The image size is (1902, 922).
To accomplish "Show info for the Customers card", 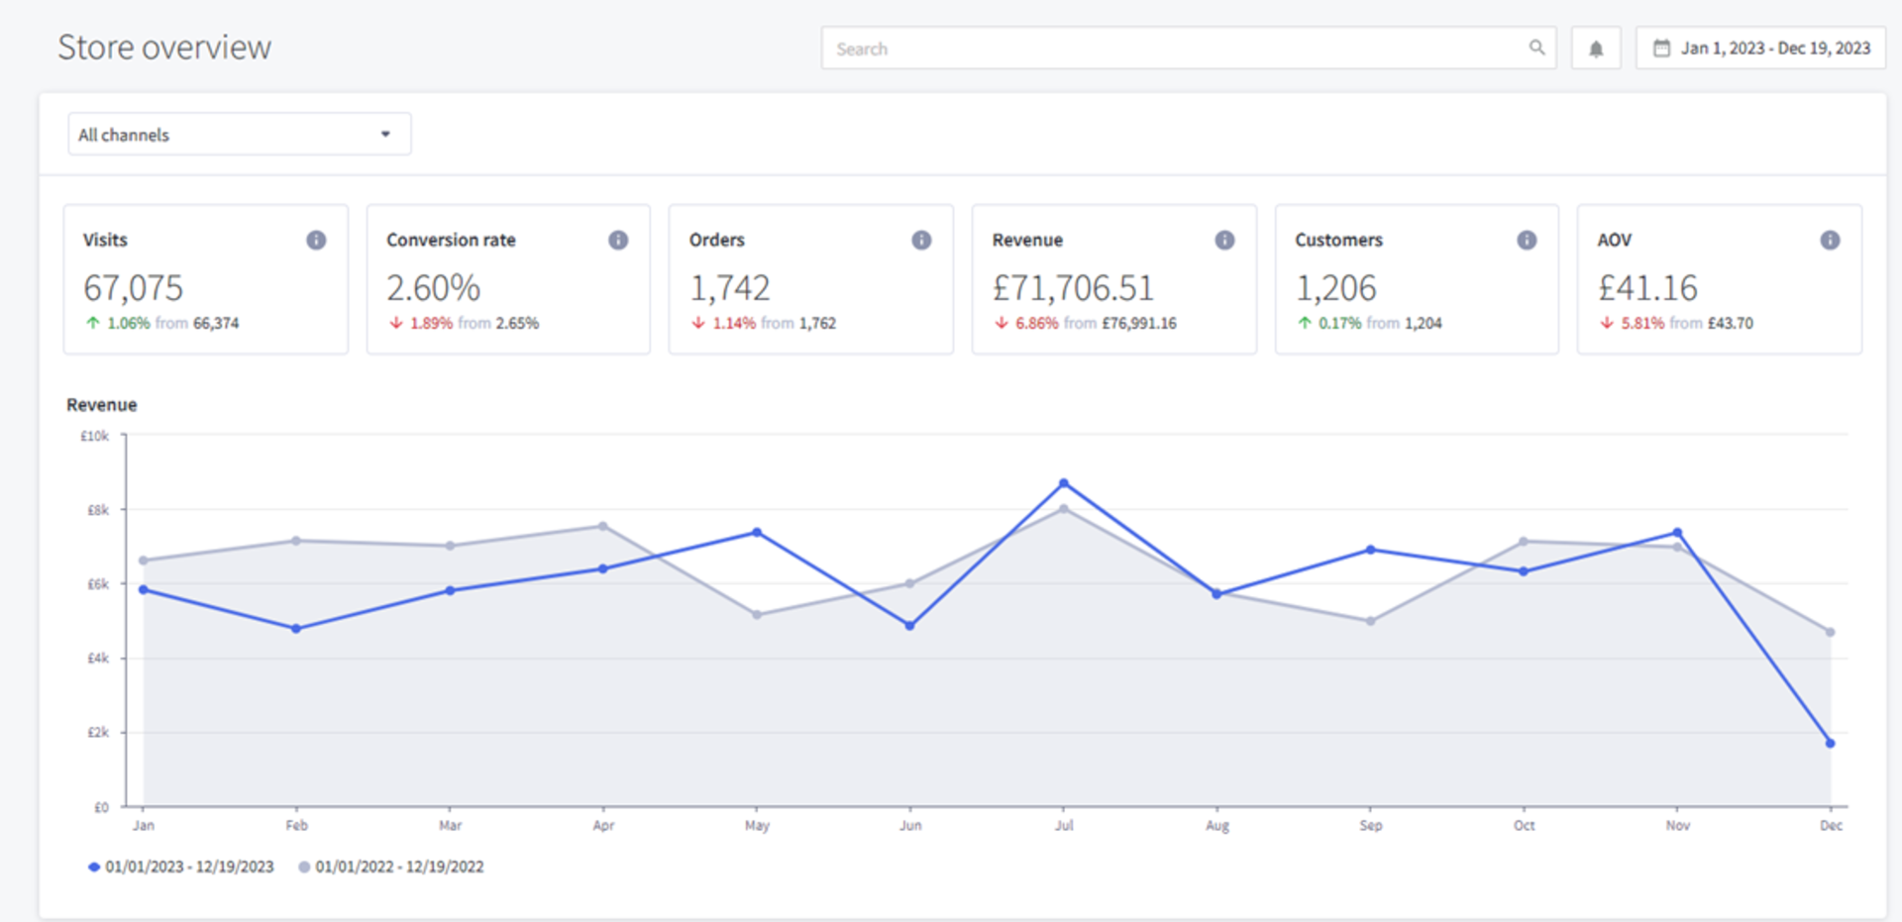I will click(1527, 240).
